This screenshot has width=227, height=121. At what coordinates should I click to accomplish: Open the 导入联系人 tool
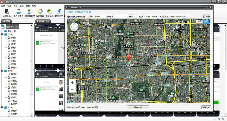pos(18,13)
